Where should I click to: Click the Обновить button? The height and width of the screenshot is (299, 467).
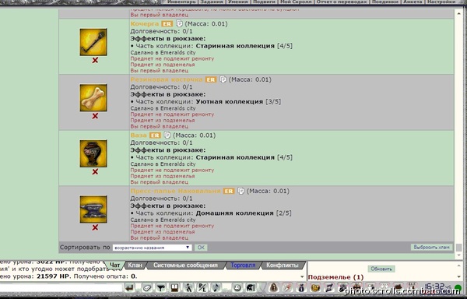click(381, 269)
